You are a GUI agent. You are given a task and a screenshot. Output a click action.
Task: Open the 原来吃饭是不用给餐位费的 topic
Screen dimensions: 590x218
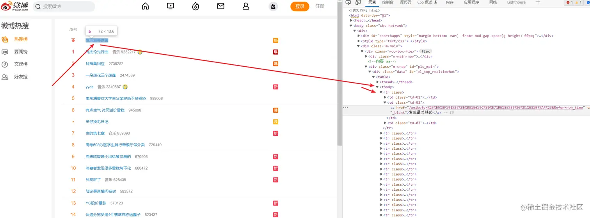[108, 156]
